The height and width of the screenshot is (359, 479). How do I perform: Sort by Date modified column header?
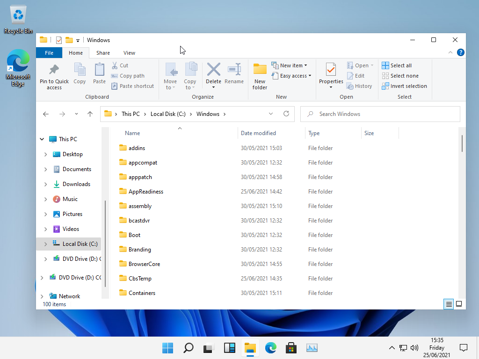click(258, 133)
